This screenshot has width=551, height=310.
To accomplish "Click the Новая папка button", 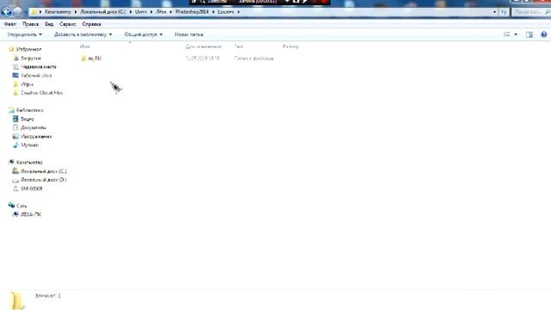I will (189, 34).
